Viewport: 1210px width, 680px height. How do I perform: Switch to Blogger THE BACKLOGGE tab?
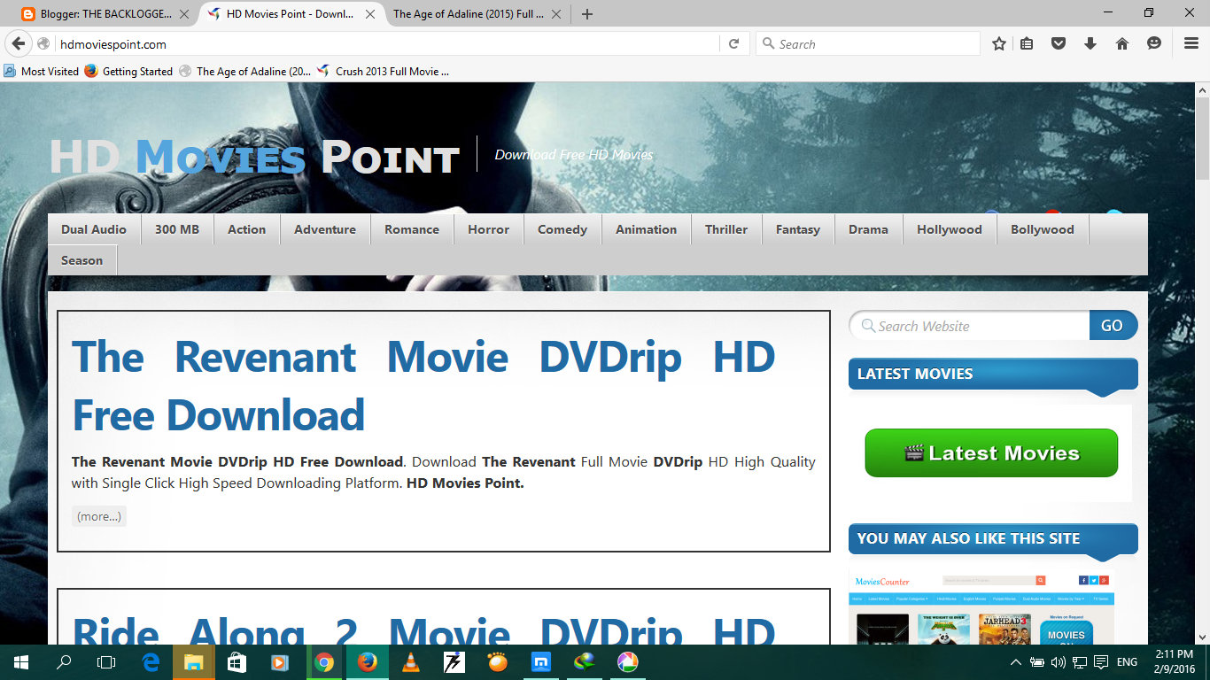105,14
